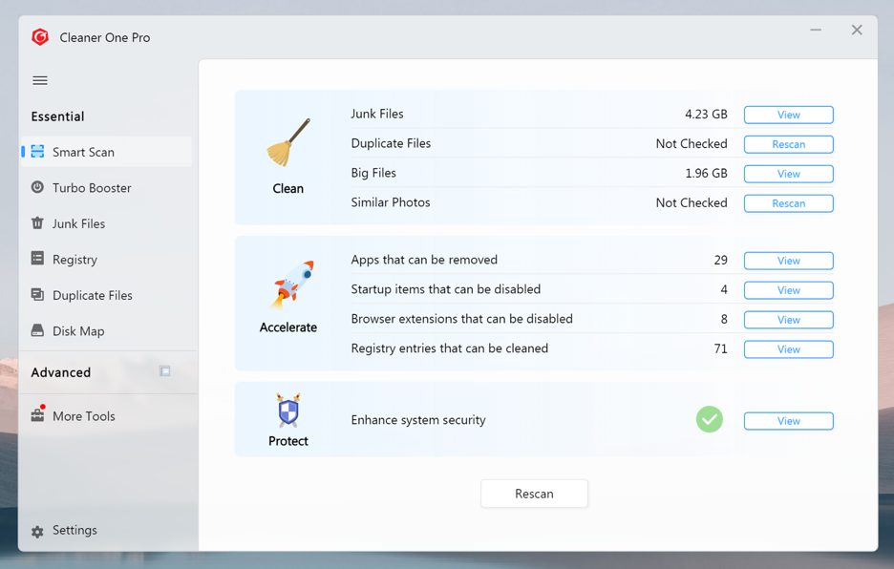Click the hamburger menu icon

(x=40, y=80)
